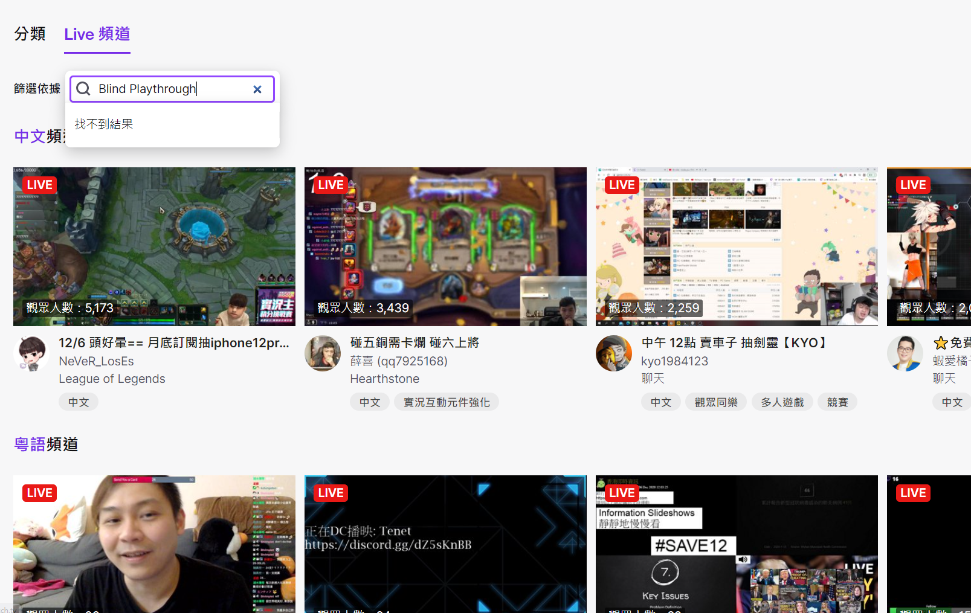Open stream title 碰五銅需卡爛 碰六上將
The image size is (971, 613).
click(415, 342)
